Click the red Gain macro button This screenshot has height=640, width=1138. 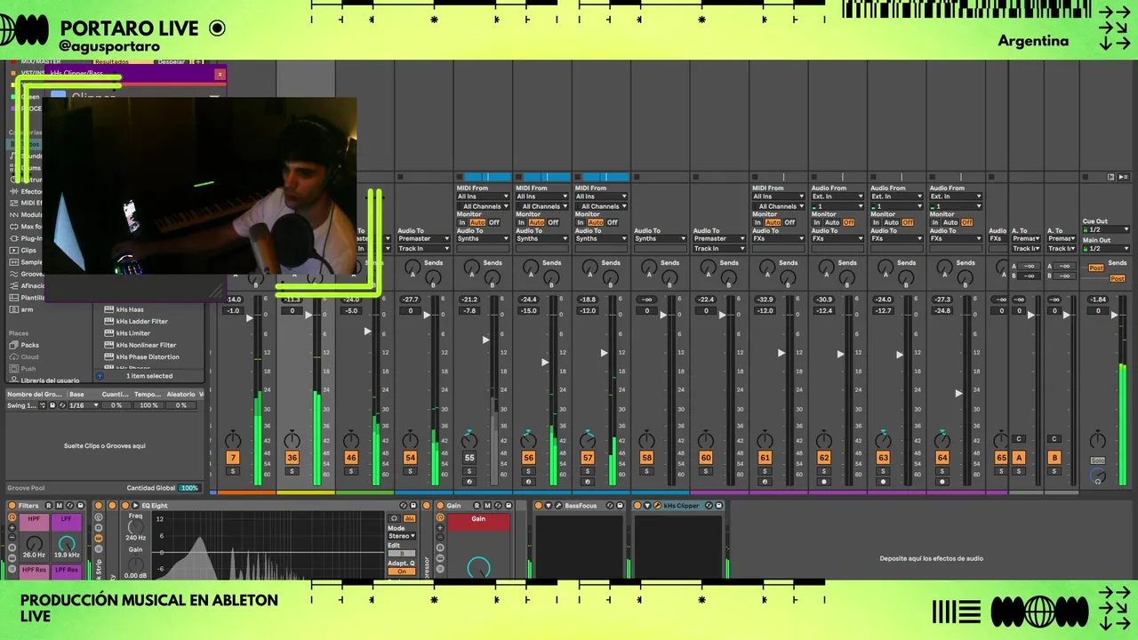(x=478, y=522)
